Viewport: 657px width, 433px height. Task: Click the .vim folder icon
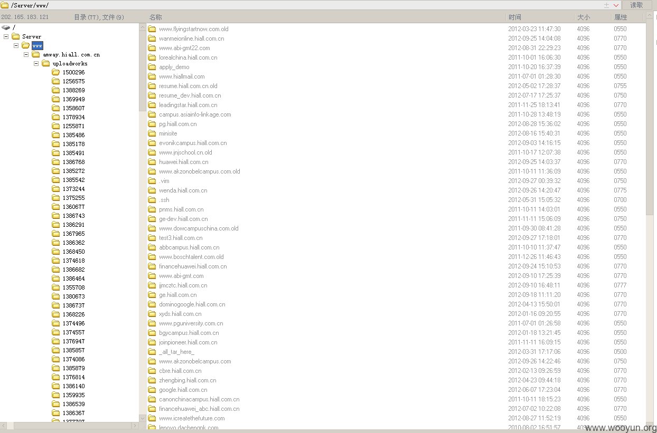coord(152,181)
